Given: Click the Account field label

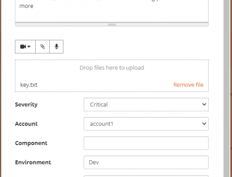Looking at the screenshot, I should coord(26,124).
